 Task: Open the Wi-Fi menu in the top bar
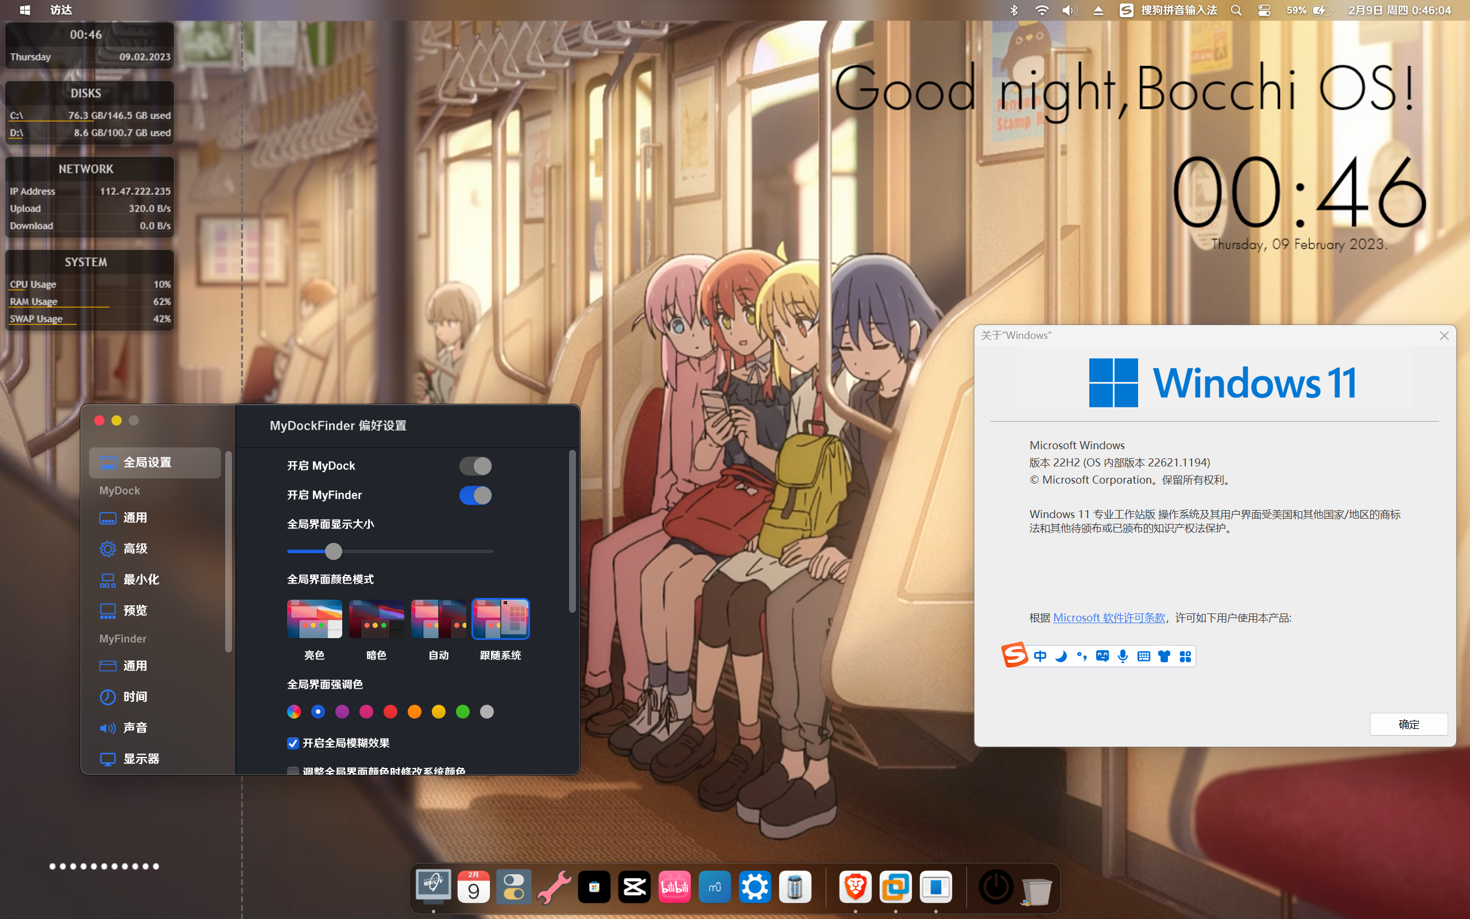click(1042, 10)
